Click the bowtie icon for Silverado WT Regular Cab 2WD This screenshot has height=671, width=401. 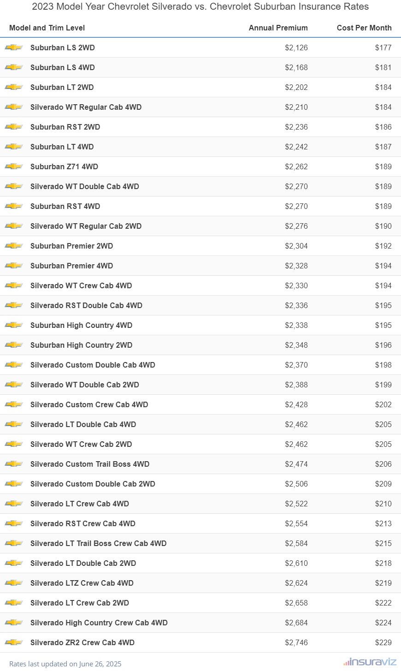tap(14, 226)
